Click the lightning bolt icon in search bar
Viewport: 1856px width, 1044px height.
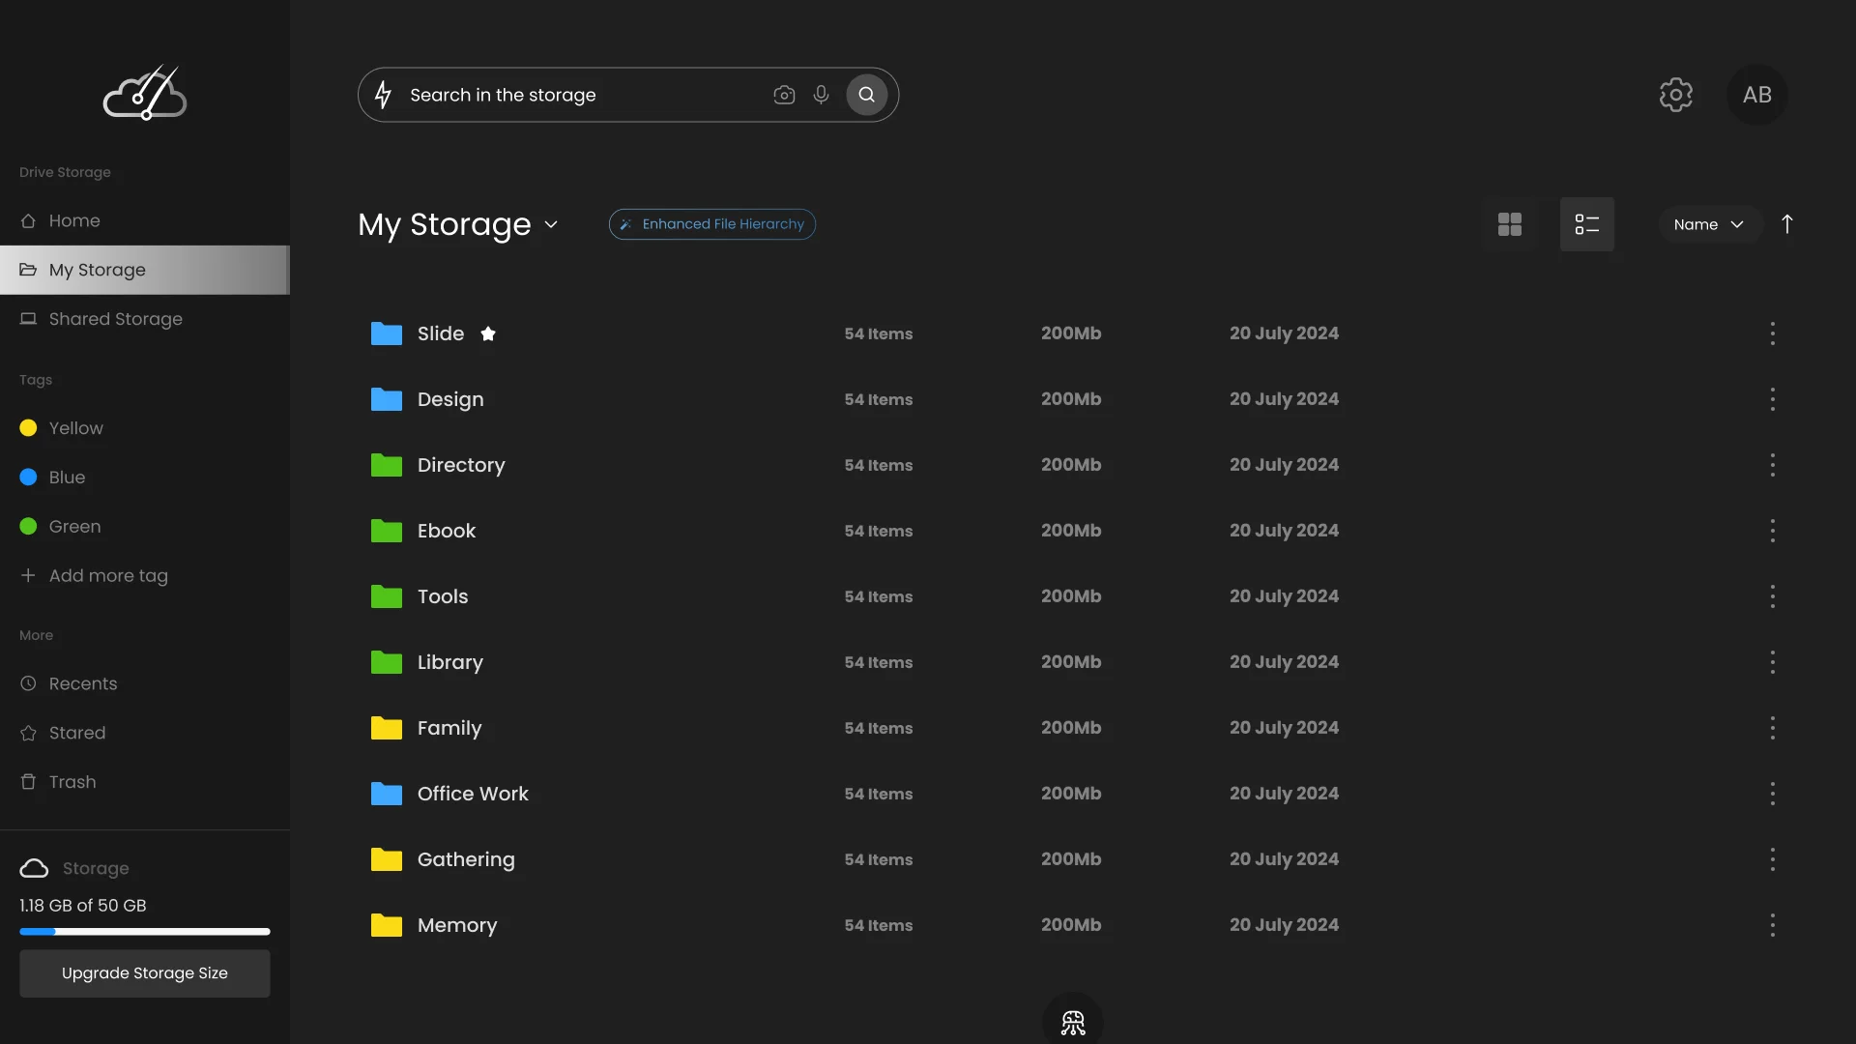(383, 95)
